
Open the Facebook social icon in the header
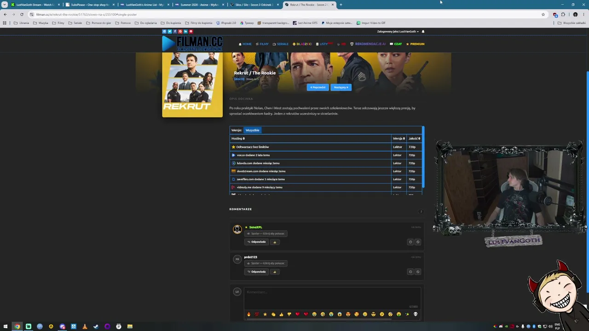point(175,31)
